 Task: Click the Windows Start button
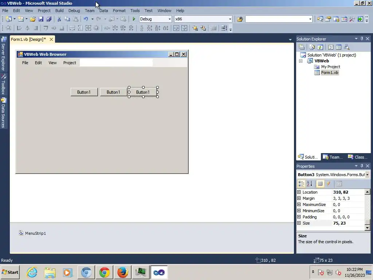[x=10, y=272]
